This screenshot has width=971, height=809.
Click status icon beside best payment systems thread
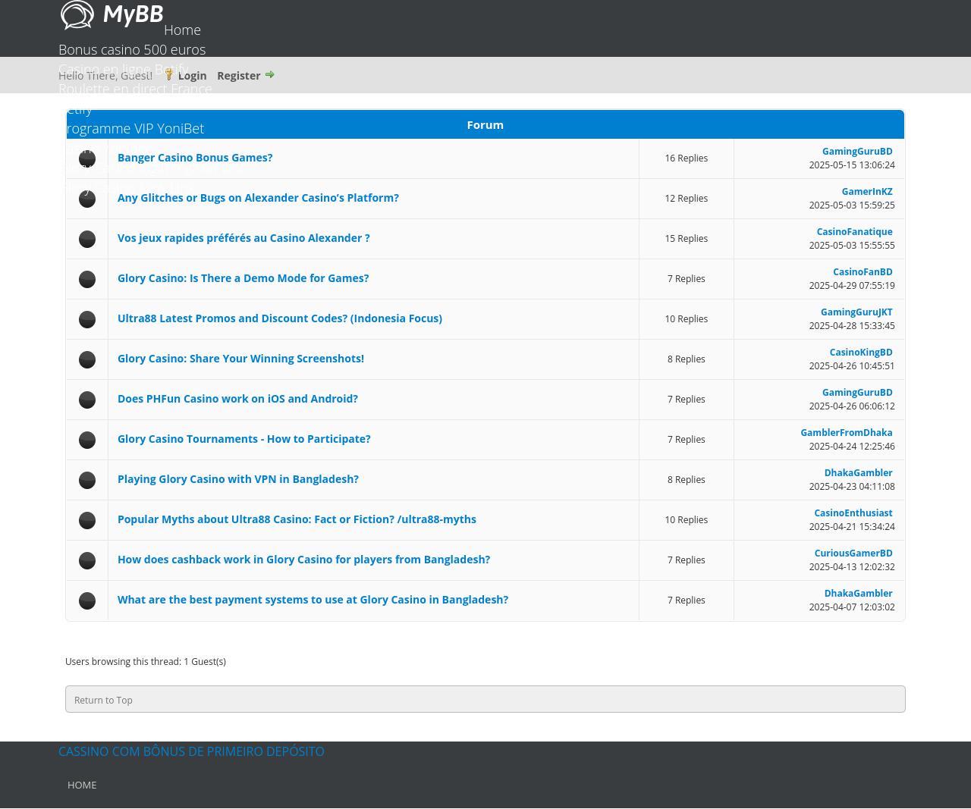coord(87,600)
